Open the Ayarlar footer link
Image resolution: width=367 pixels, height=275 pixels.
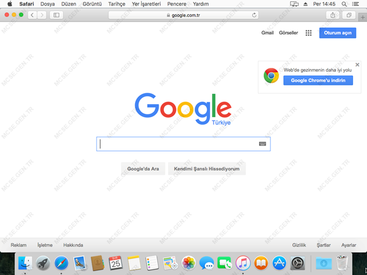point(349,245)
